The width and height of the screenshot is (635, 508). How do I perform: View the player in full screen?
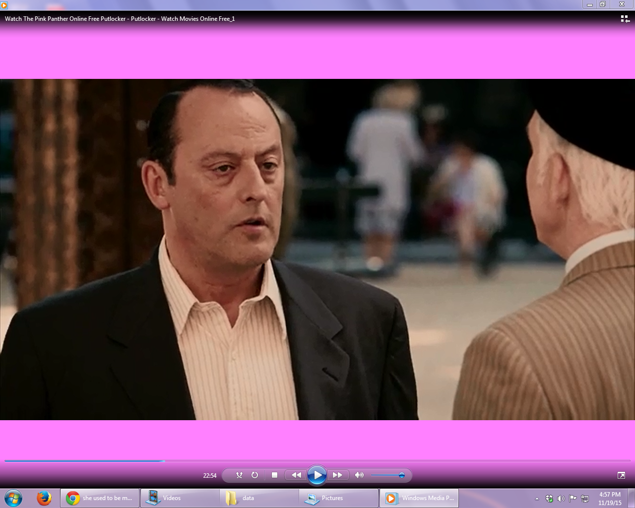[x=621, y=475]
